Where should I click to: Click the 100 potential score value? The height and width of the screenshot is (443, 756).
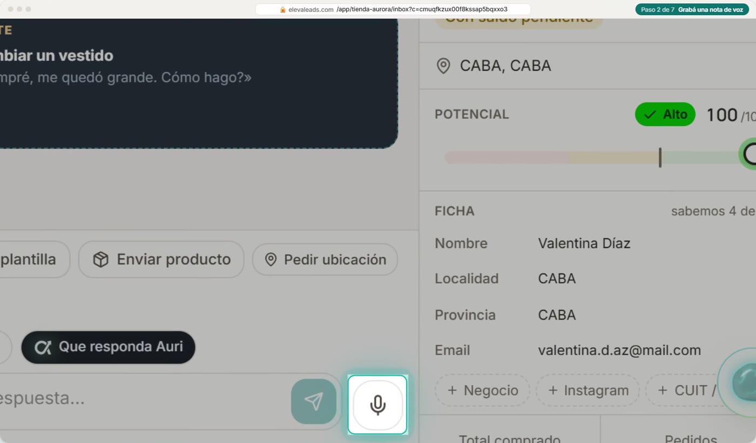click(722, 115)
